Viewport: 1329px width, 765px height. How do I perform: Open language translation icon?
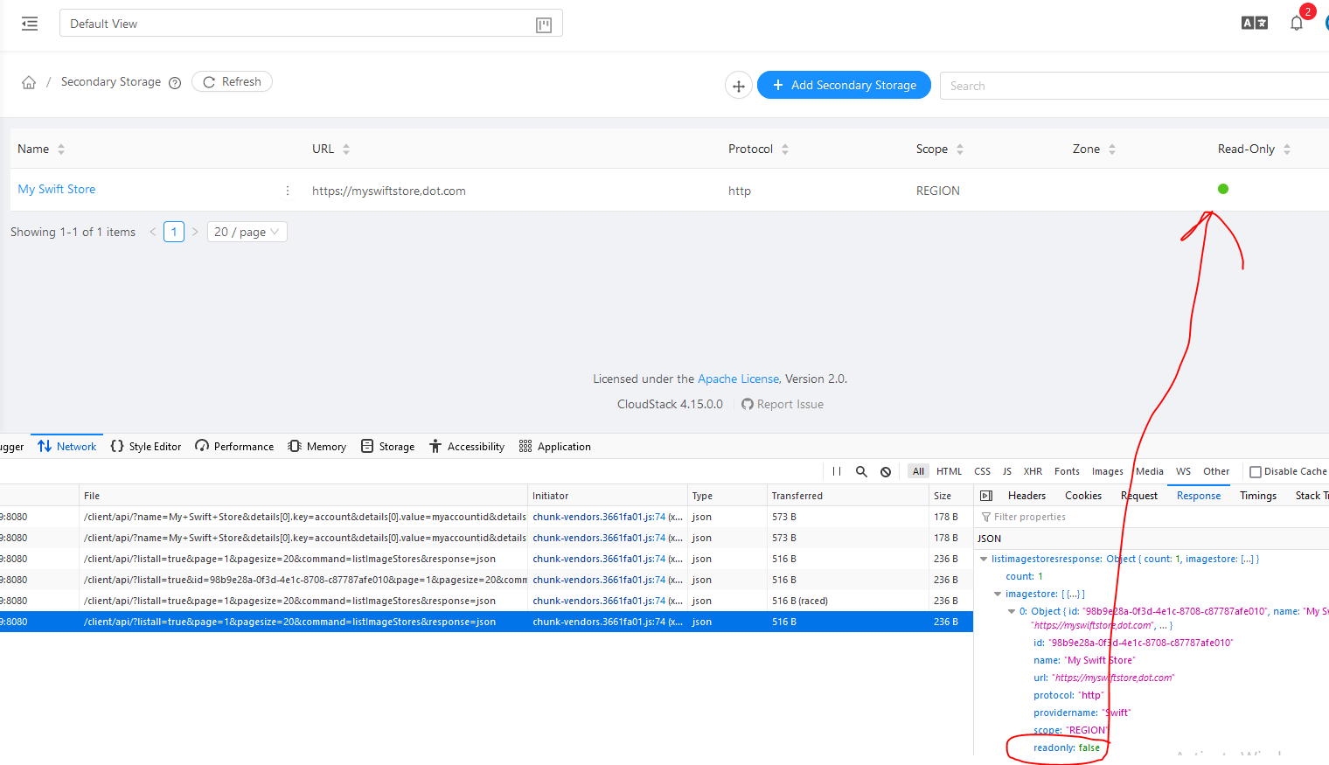pyautogui.click(x=1255, y=23)
